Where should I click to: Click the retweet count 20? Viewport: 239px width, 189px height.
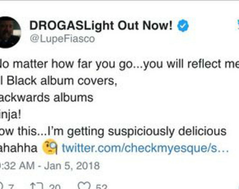pyautogui.click(x=55, y=187)
